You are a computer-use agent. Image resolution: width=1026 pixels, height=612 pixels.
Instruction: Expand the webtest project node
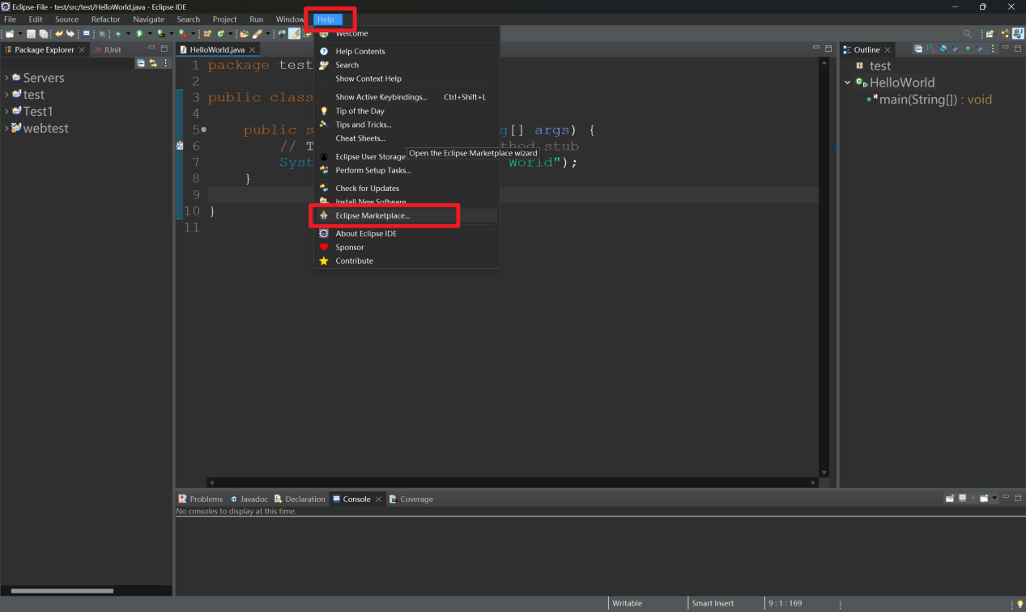6,128
